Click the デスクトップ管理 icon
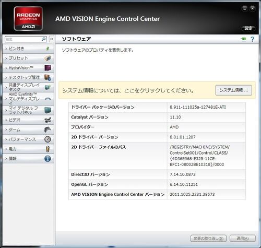 48,77
